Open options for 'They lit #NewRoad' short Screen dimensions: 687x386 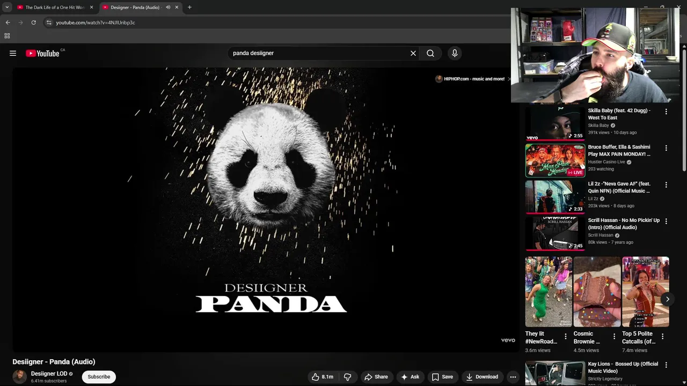[565, 337]
